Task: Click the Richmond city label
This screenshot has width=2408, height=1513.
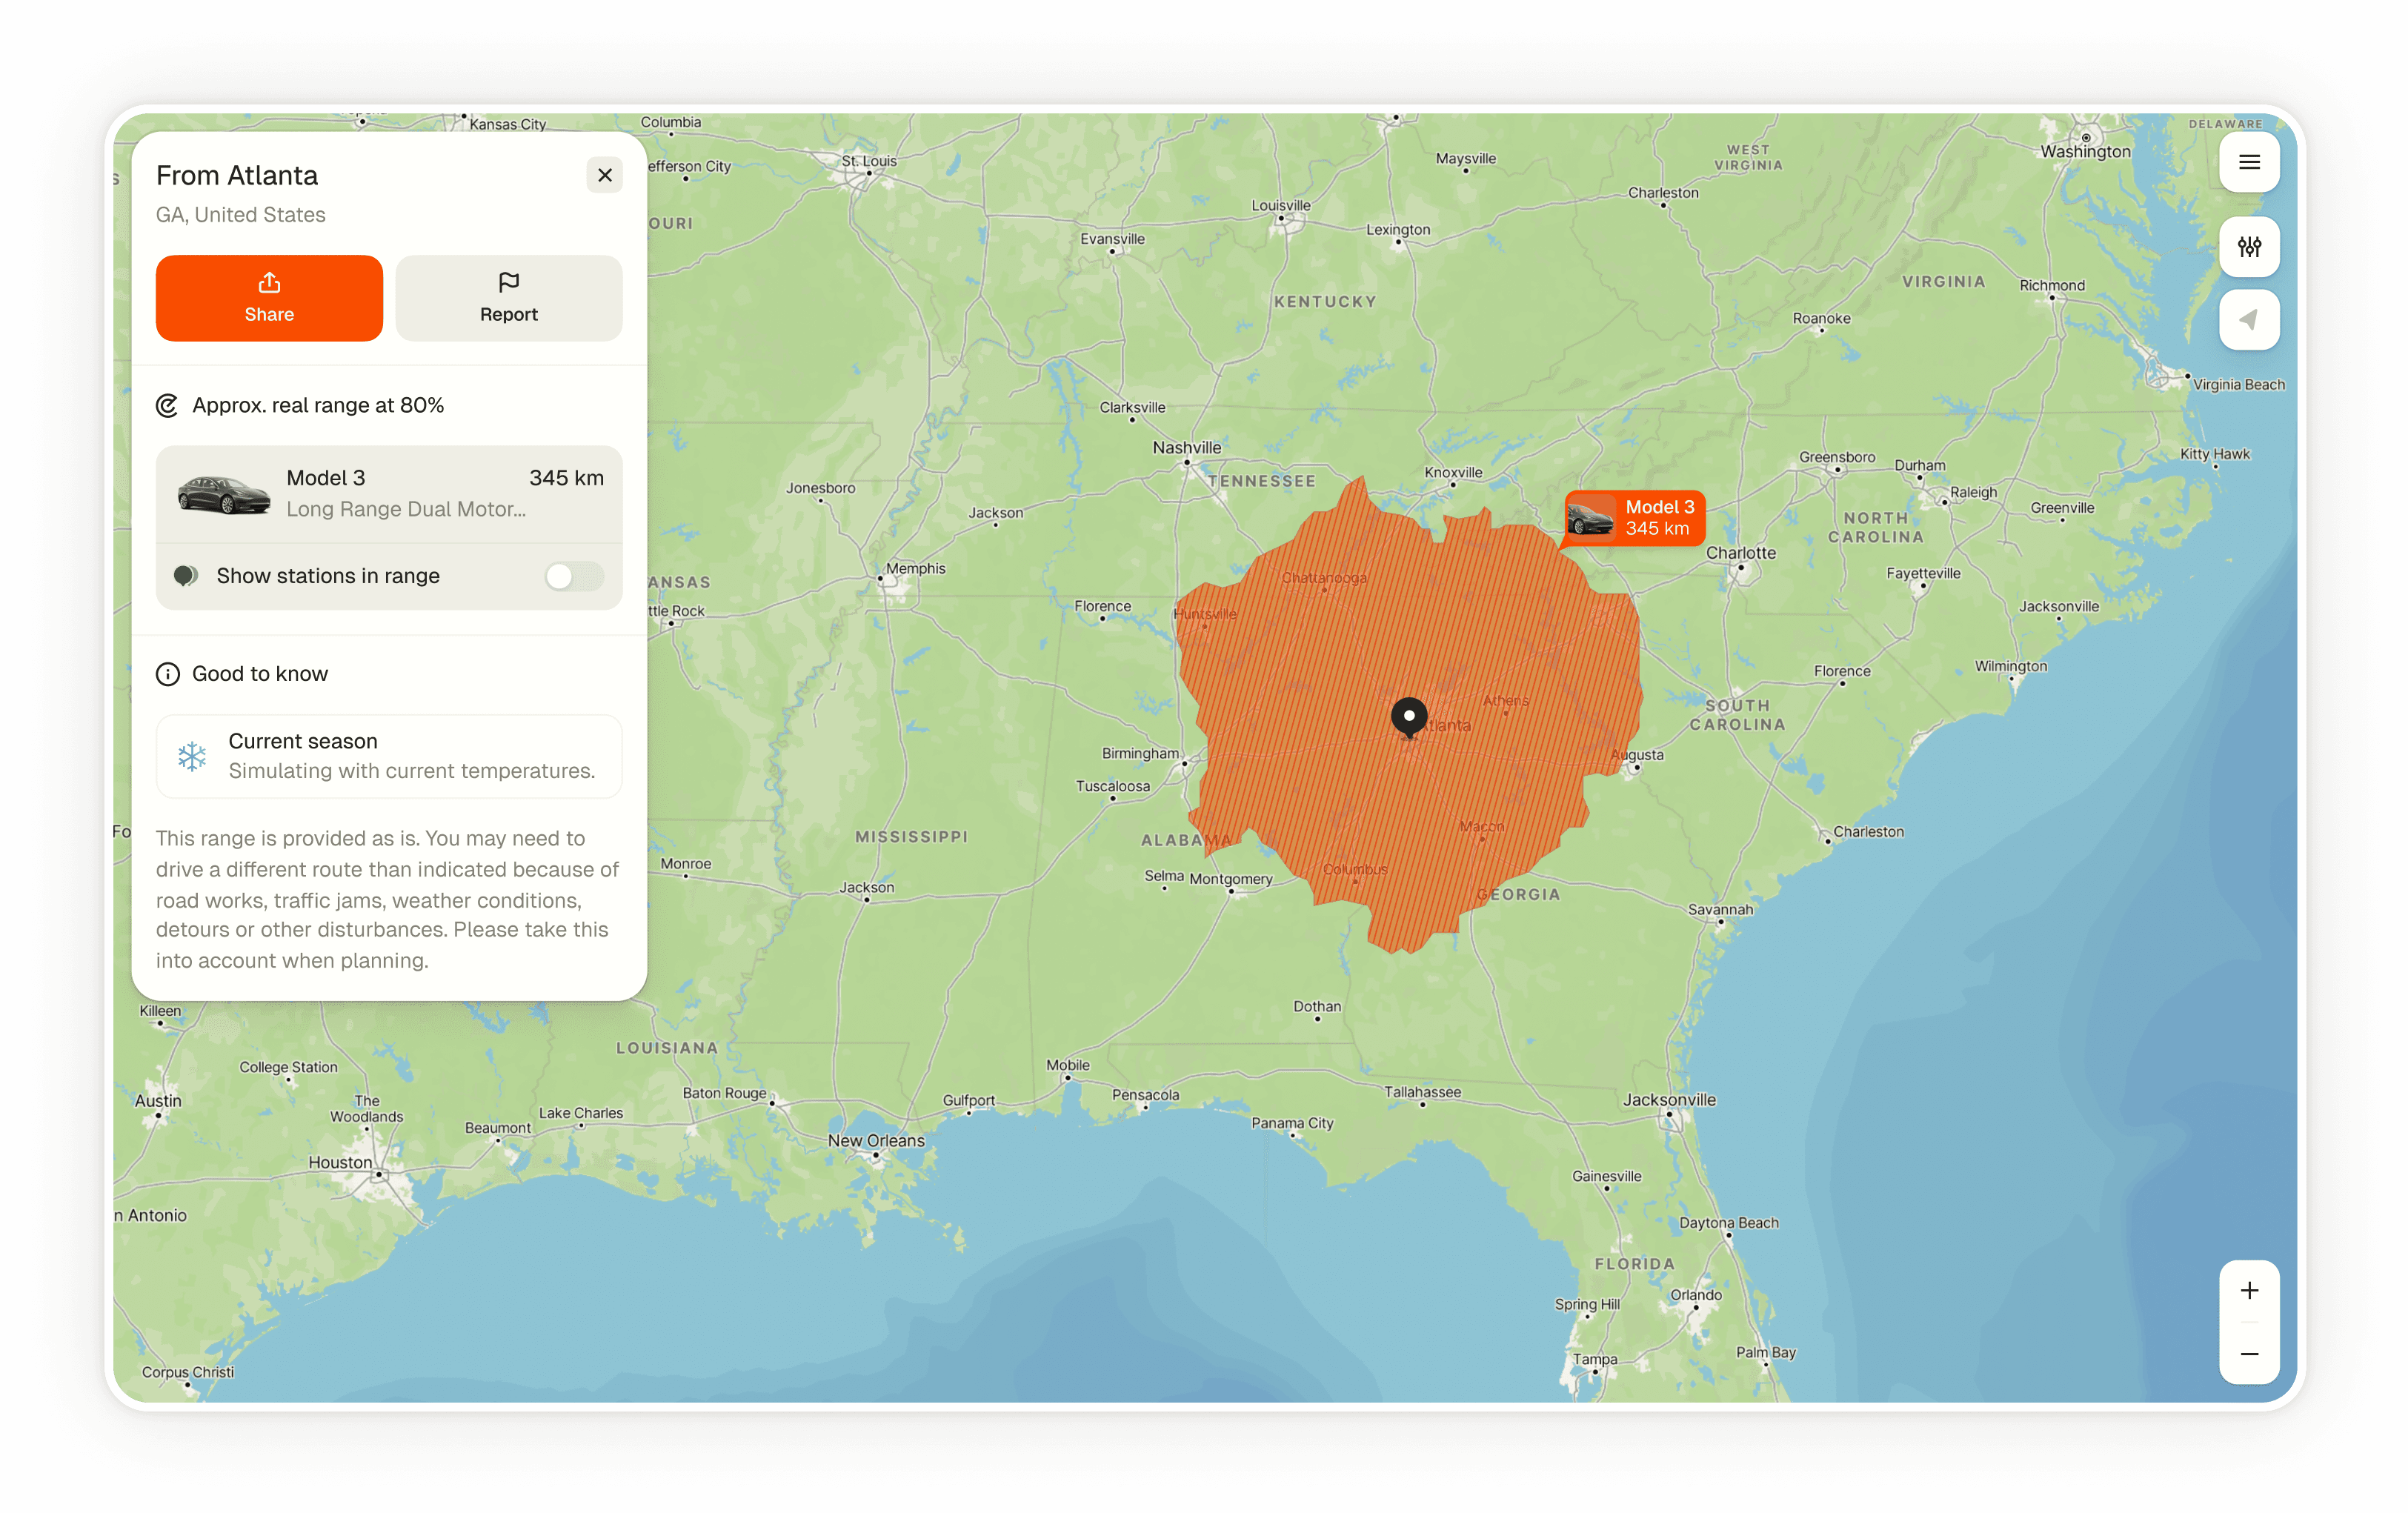Action: [x=2052, y=286]
